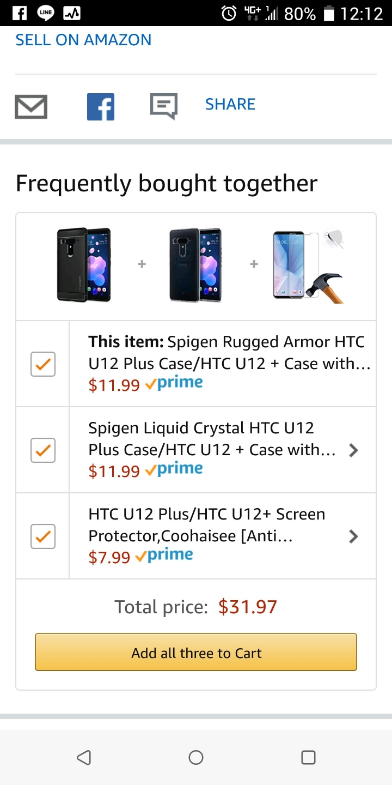
Task: Share via the email envelope icon
Action: tap(31, 106)
